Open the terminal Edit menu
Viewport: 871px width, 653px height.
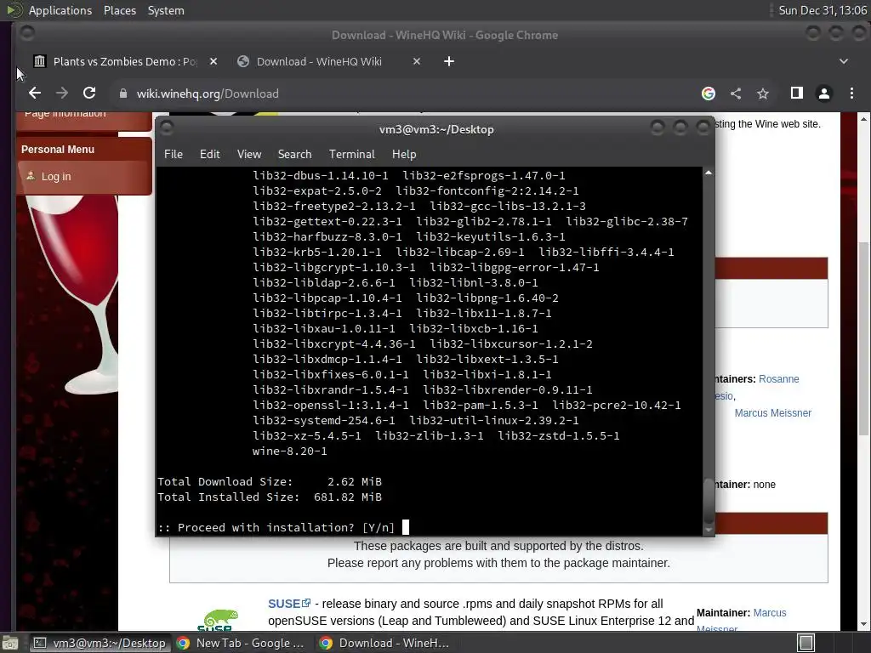pyautogui.click(x=209, y=155)
